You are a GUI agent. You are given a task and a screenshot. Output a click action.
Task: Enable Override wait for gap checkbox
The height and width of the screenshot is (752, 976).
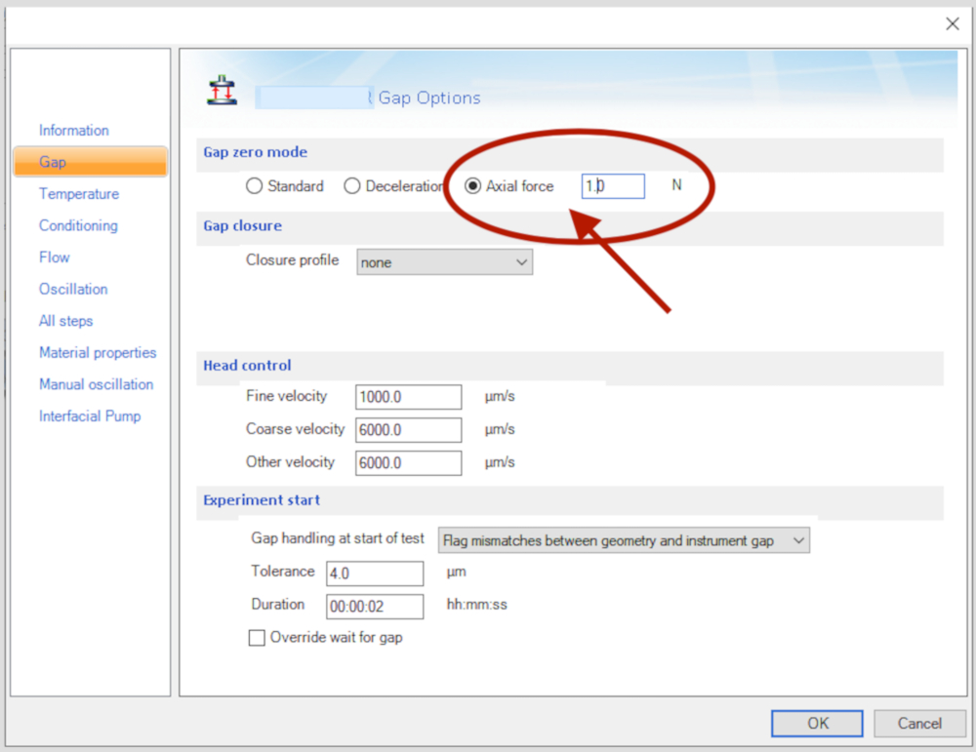(x=258, y=638)
